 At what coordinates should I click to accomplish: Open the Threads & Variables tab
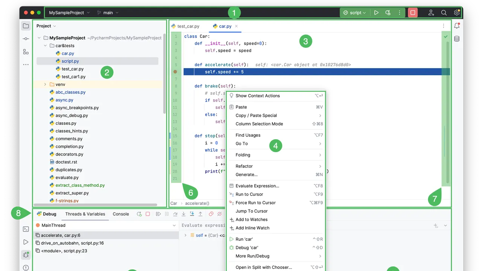pyautogui.click(x=85, y=214)
